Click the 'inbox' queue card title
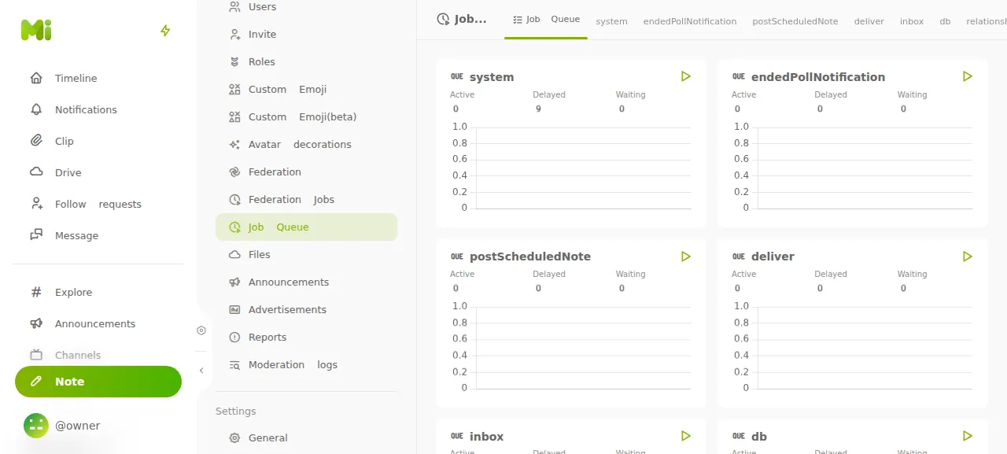Screen dimensions: 1007x454 [486, 437]
